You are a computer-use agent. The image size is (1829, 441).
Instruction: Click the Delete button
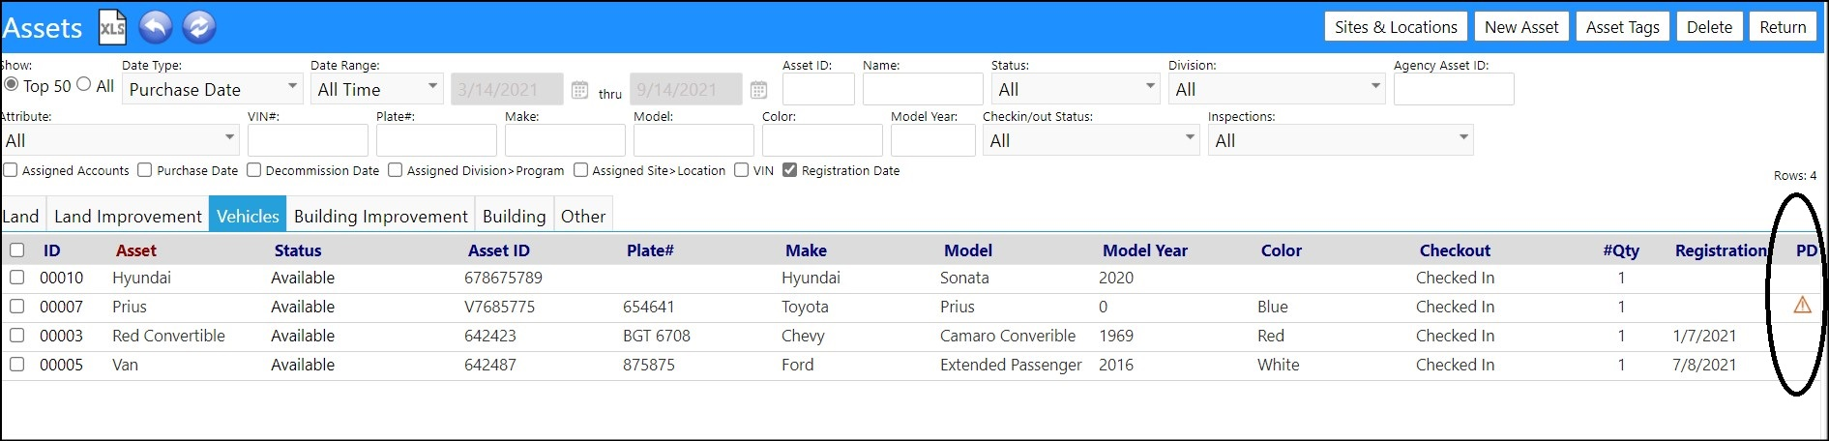[1709, 27]
